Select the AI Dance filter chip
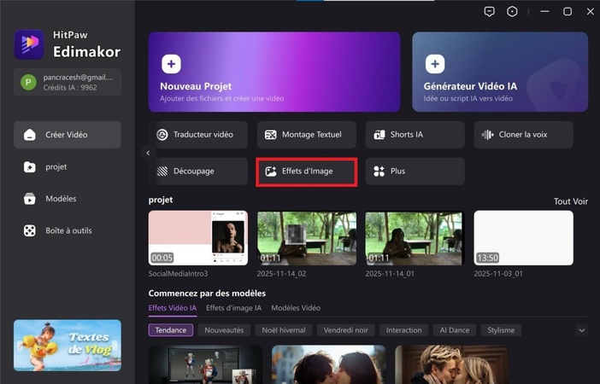 pyautogui.click(x=454, y=330)
